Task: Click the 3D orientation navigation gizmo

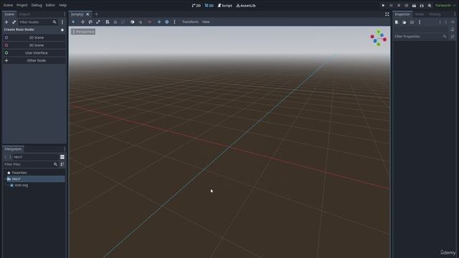Action: tap(379, 38)
